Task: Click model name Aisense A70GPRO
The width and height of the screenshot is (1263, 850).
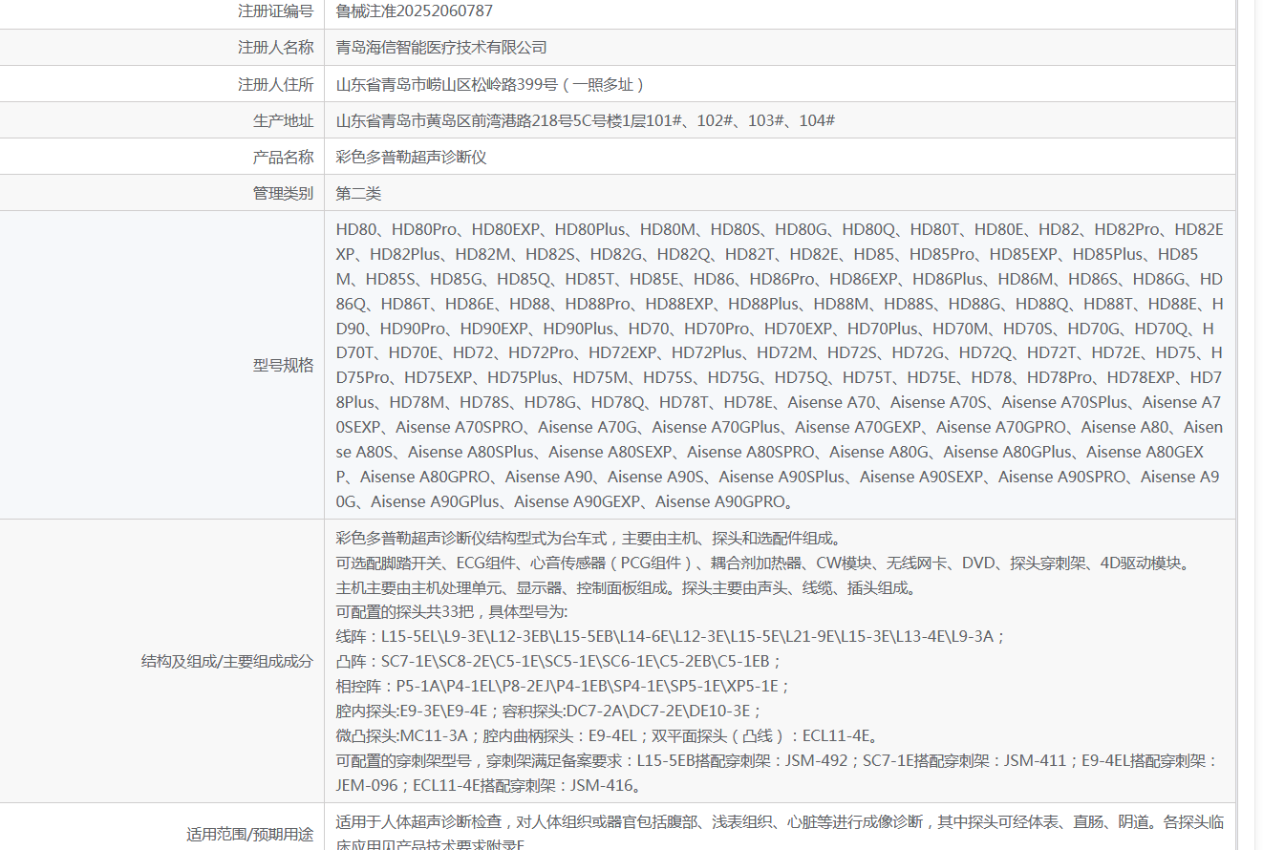Action: [1001, 428]
